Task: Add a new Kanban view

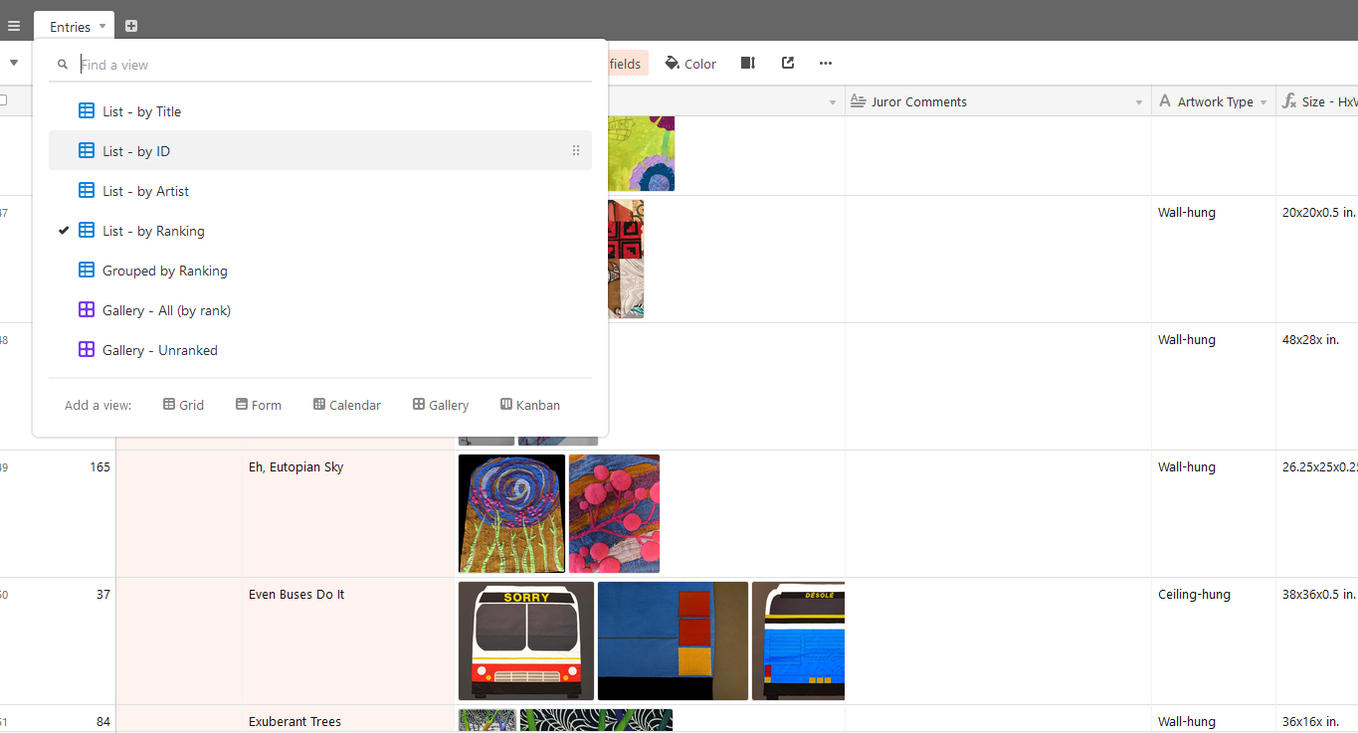Action: pos(530,405)
